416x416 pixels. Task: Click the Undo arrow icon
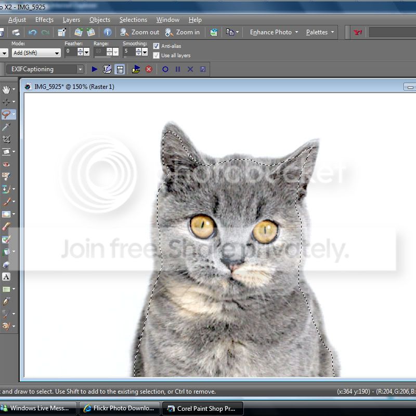(33, 32)
